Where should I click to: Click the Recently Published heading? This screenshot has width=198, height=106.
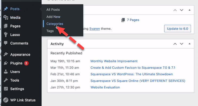point(66,53)
